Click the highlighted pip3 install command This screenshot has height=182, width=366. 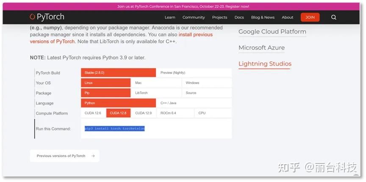click(x=114, y=129)
